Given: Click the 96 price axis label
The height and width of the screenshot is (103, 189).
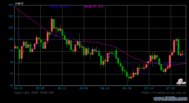Looking at the screenshot, I should tap(11, 86).
